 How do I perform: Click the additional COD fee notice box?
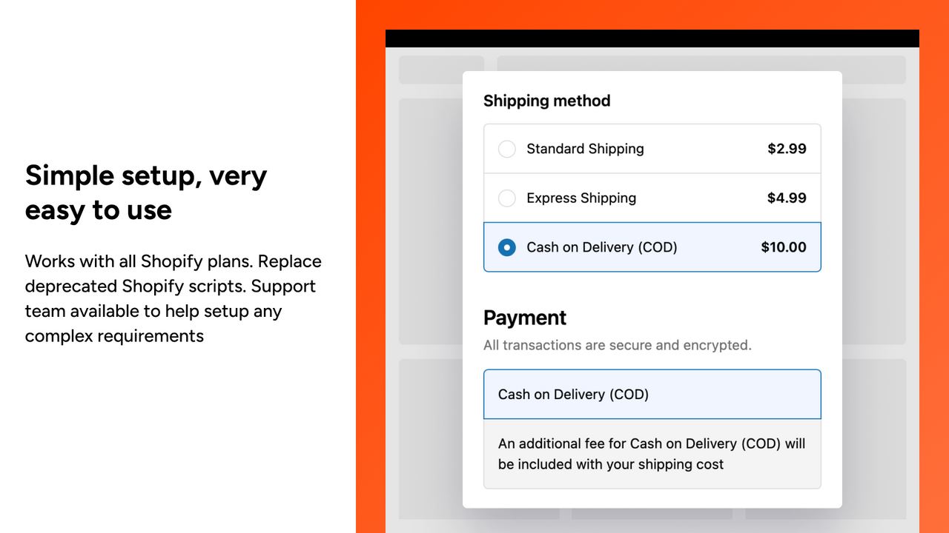(652, 454)
